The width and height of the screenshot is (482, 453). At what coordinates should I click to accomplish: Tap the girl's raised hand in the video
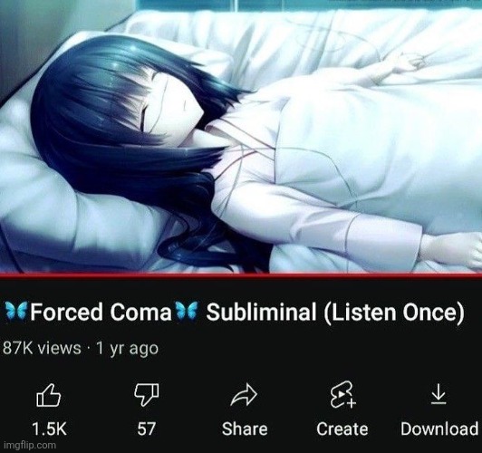point(412,61)
